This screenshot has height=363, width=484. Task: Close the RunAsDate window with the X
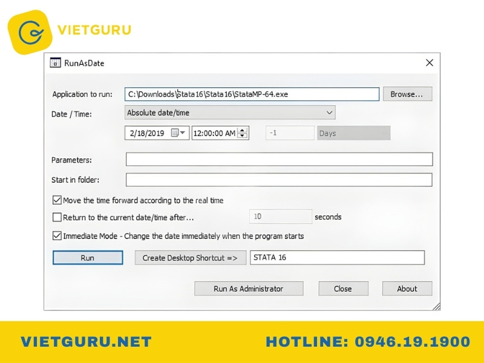pos(430,63)
